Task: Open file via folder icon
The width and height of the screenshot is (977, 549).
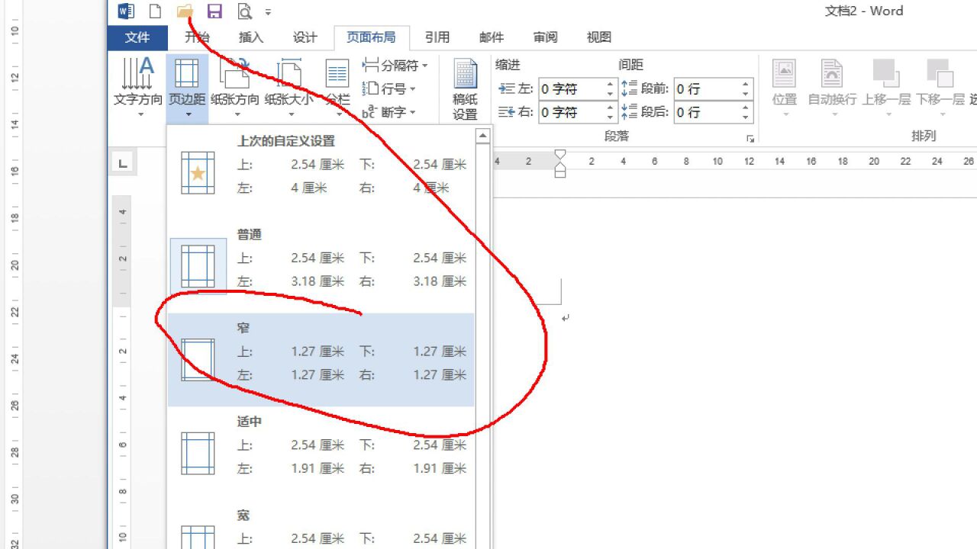Action: pos(185,11)
